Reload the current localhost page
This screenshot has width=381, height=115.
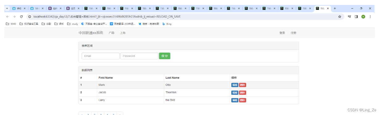click(x=21, y=17)
